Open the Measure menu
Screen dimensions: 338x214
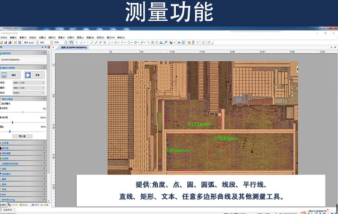pos(90,37)
